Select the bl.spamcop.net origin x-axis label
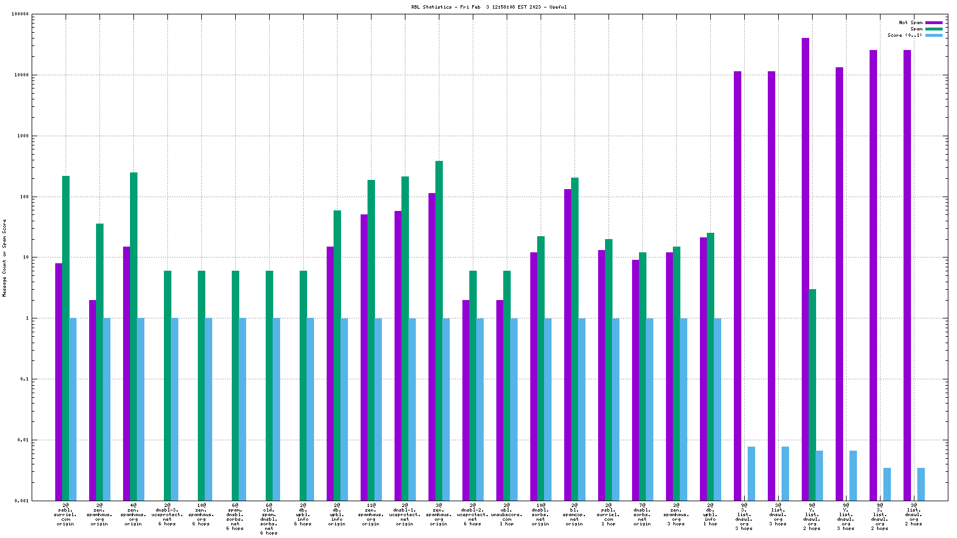Image resolution: width=957 pixels, height=538 pixels. (x=575, y=514)
